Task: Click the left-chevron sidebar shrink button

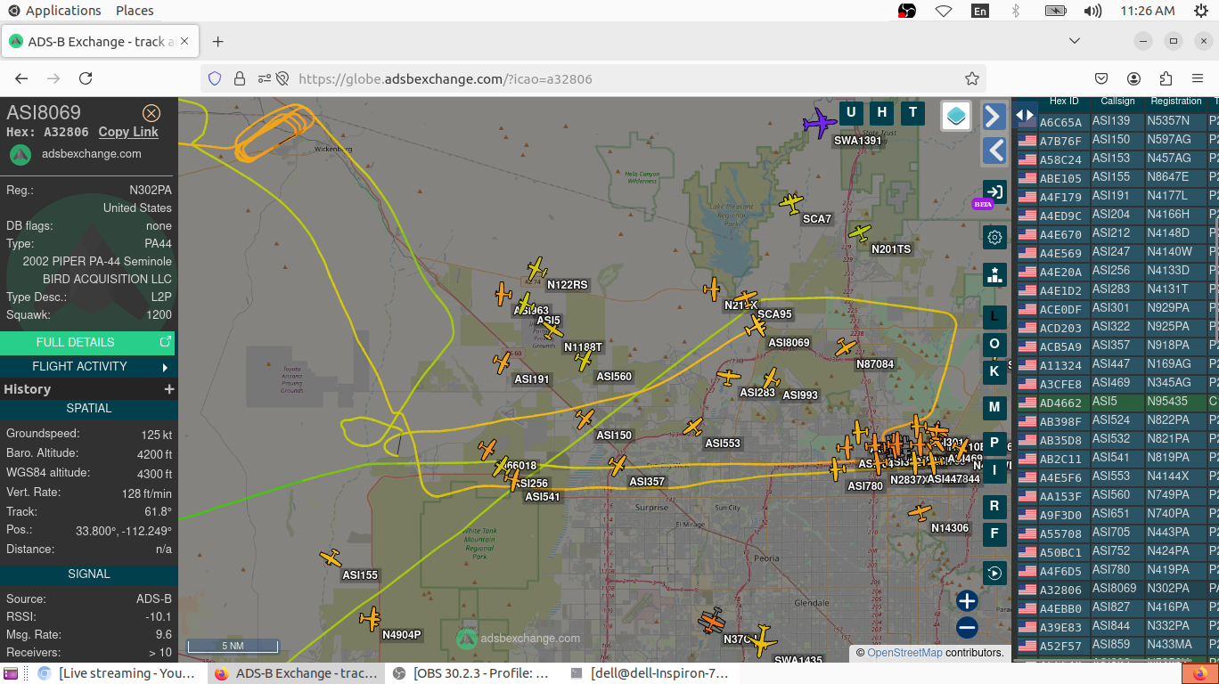Action: pyautogui.click(x=994, y=150)
